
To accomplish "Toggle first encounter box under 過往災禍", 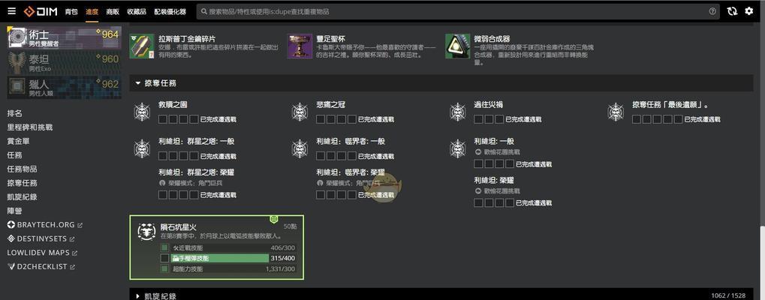I will 479,119.
